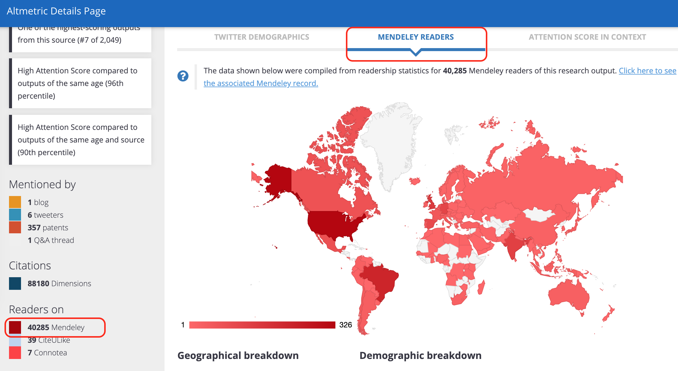Click the orange blog color square

[x=15, y=202]
